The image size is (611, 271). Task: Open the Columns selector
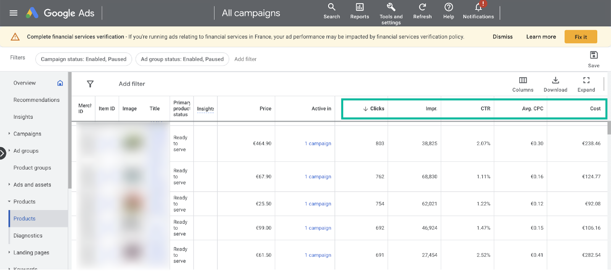click(523, 81)
